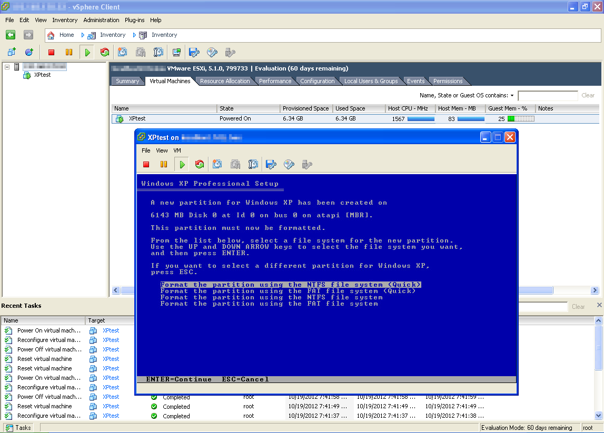
Task: Open the Inventory menu
Action: point(65,20)
